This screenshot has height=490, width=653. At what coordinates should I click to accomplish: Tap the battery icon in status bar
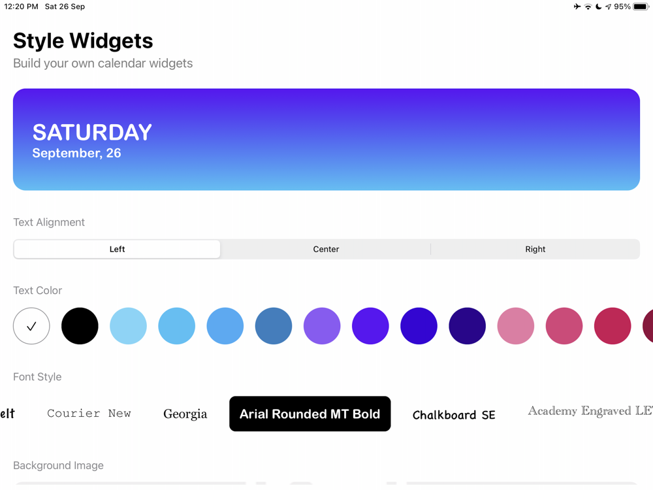641,7
